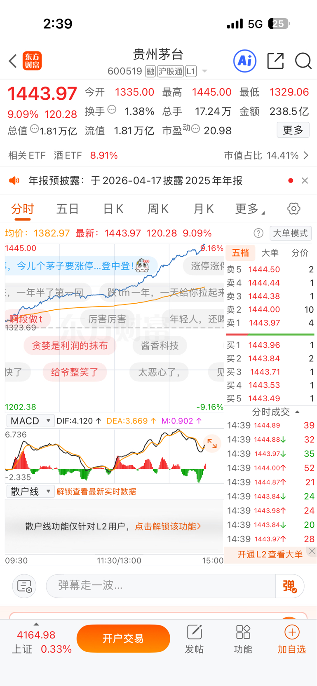Image resolution: width=317 pixels, height=686 pixels.
Task: Open 总值 smiley info icon
Action: (x=34, y=129)
